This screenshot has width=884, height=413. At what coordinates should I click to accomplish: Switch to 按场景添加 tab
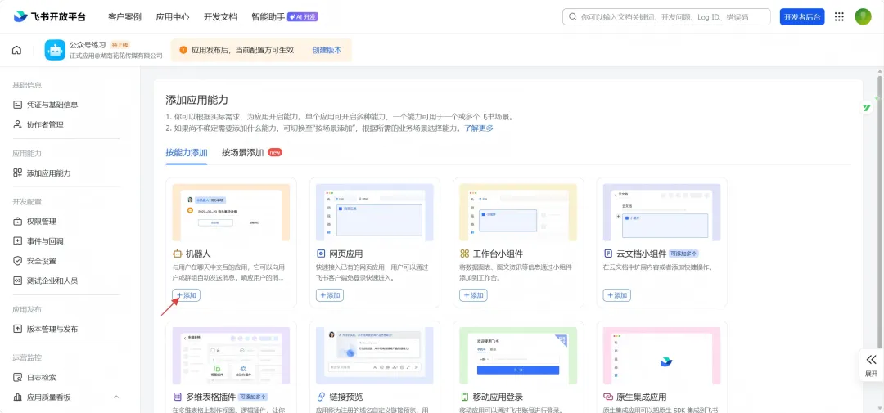pyautogui.click(x=242, y=153)
